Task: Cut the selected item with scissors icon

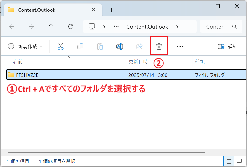Action: pos(61,46)
